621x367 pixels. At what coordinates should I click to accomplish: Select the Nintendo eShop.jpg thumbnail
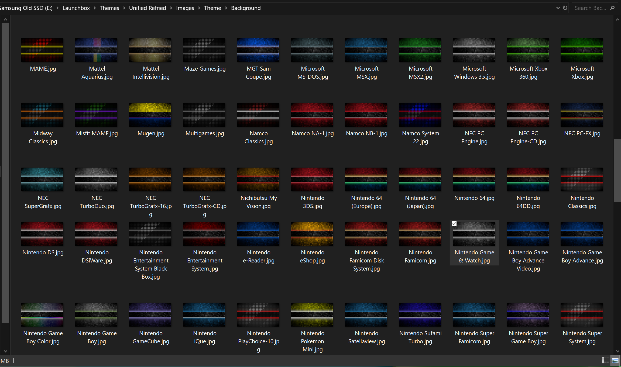[312, 234]
